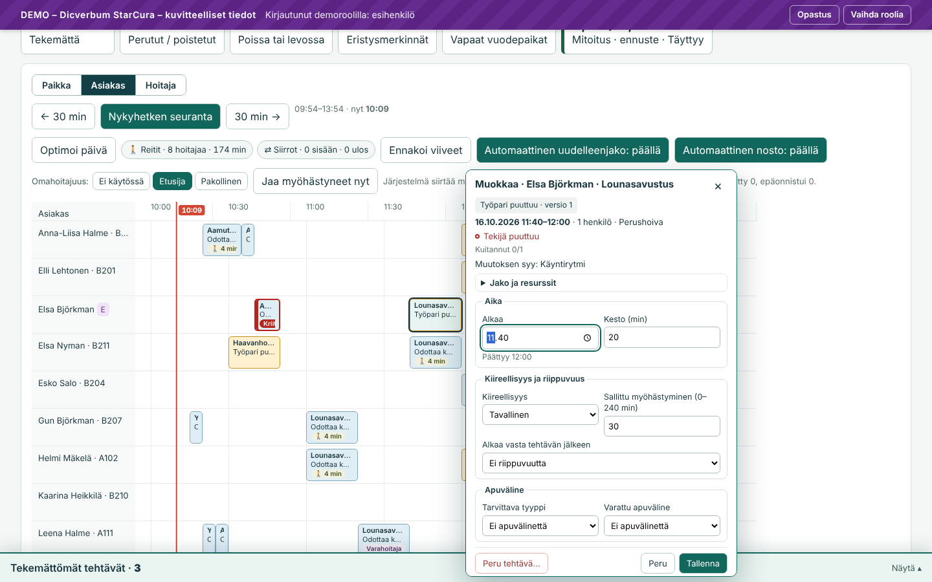Open the time picker clock icon
The width and height of the screenshot is (932, 582).
tap(587, 338)
